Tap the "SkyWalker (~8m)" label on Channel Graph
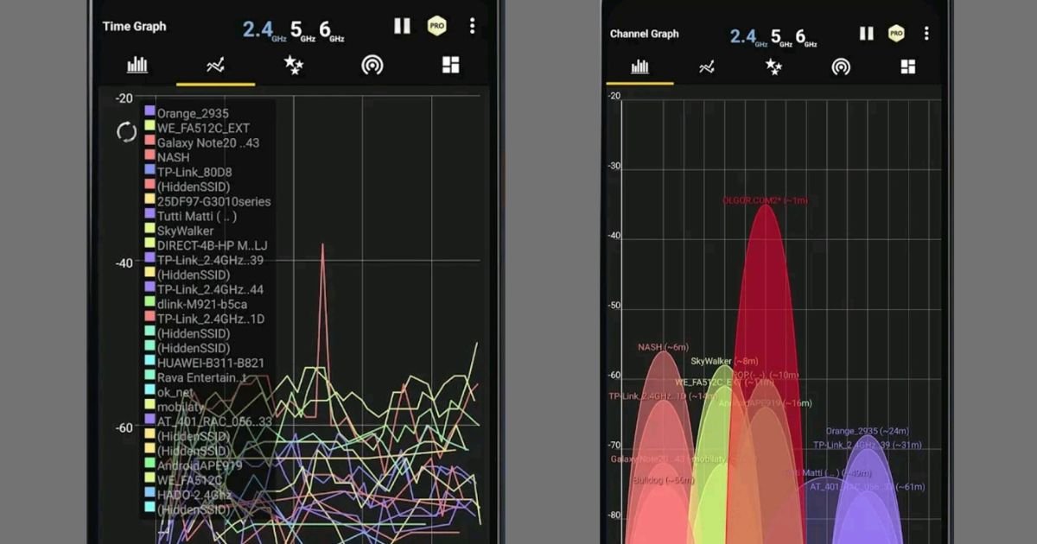1037x544 pixels. tap(724, 361)
